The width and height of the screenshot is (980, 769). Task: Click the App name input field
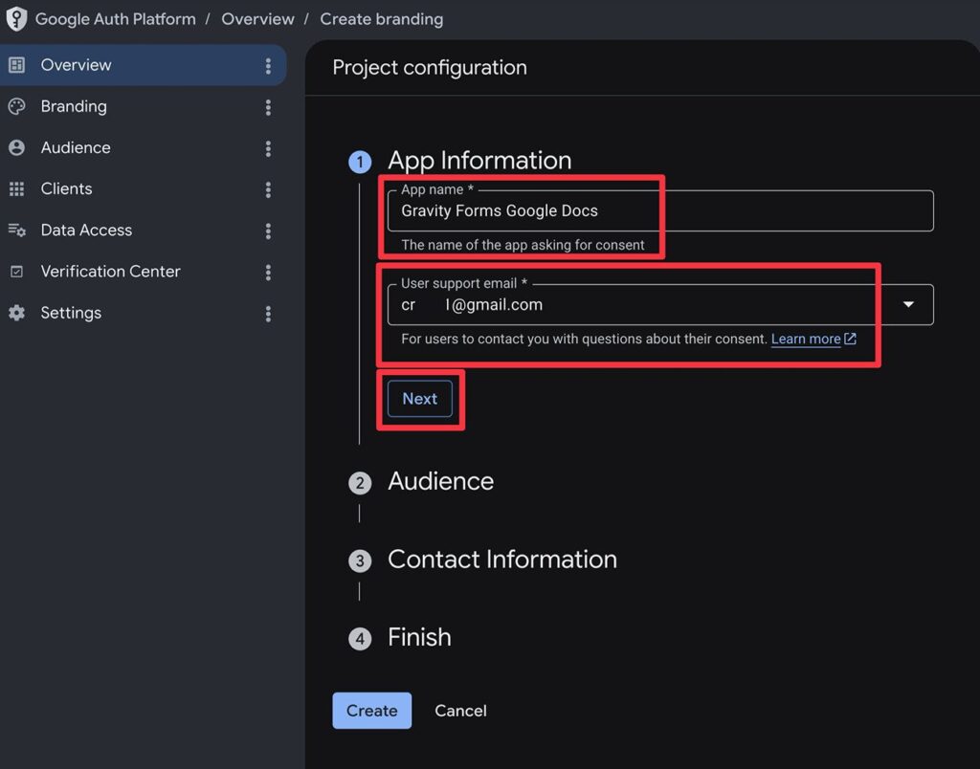click(x=660, y=210)
